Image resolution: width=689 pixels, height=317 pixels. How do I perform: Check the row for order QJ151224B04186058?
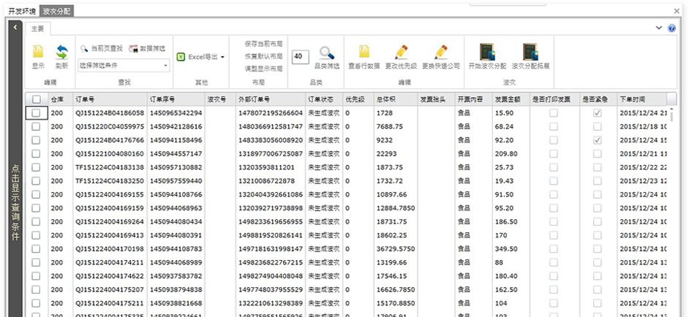pyautogui.click(x=37, y=112)
